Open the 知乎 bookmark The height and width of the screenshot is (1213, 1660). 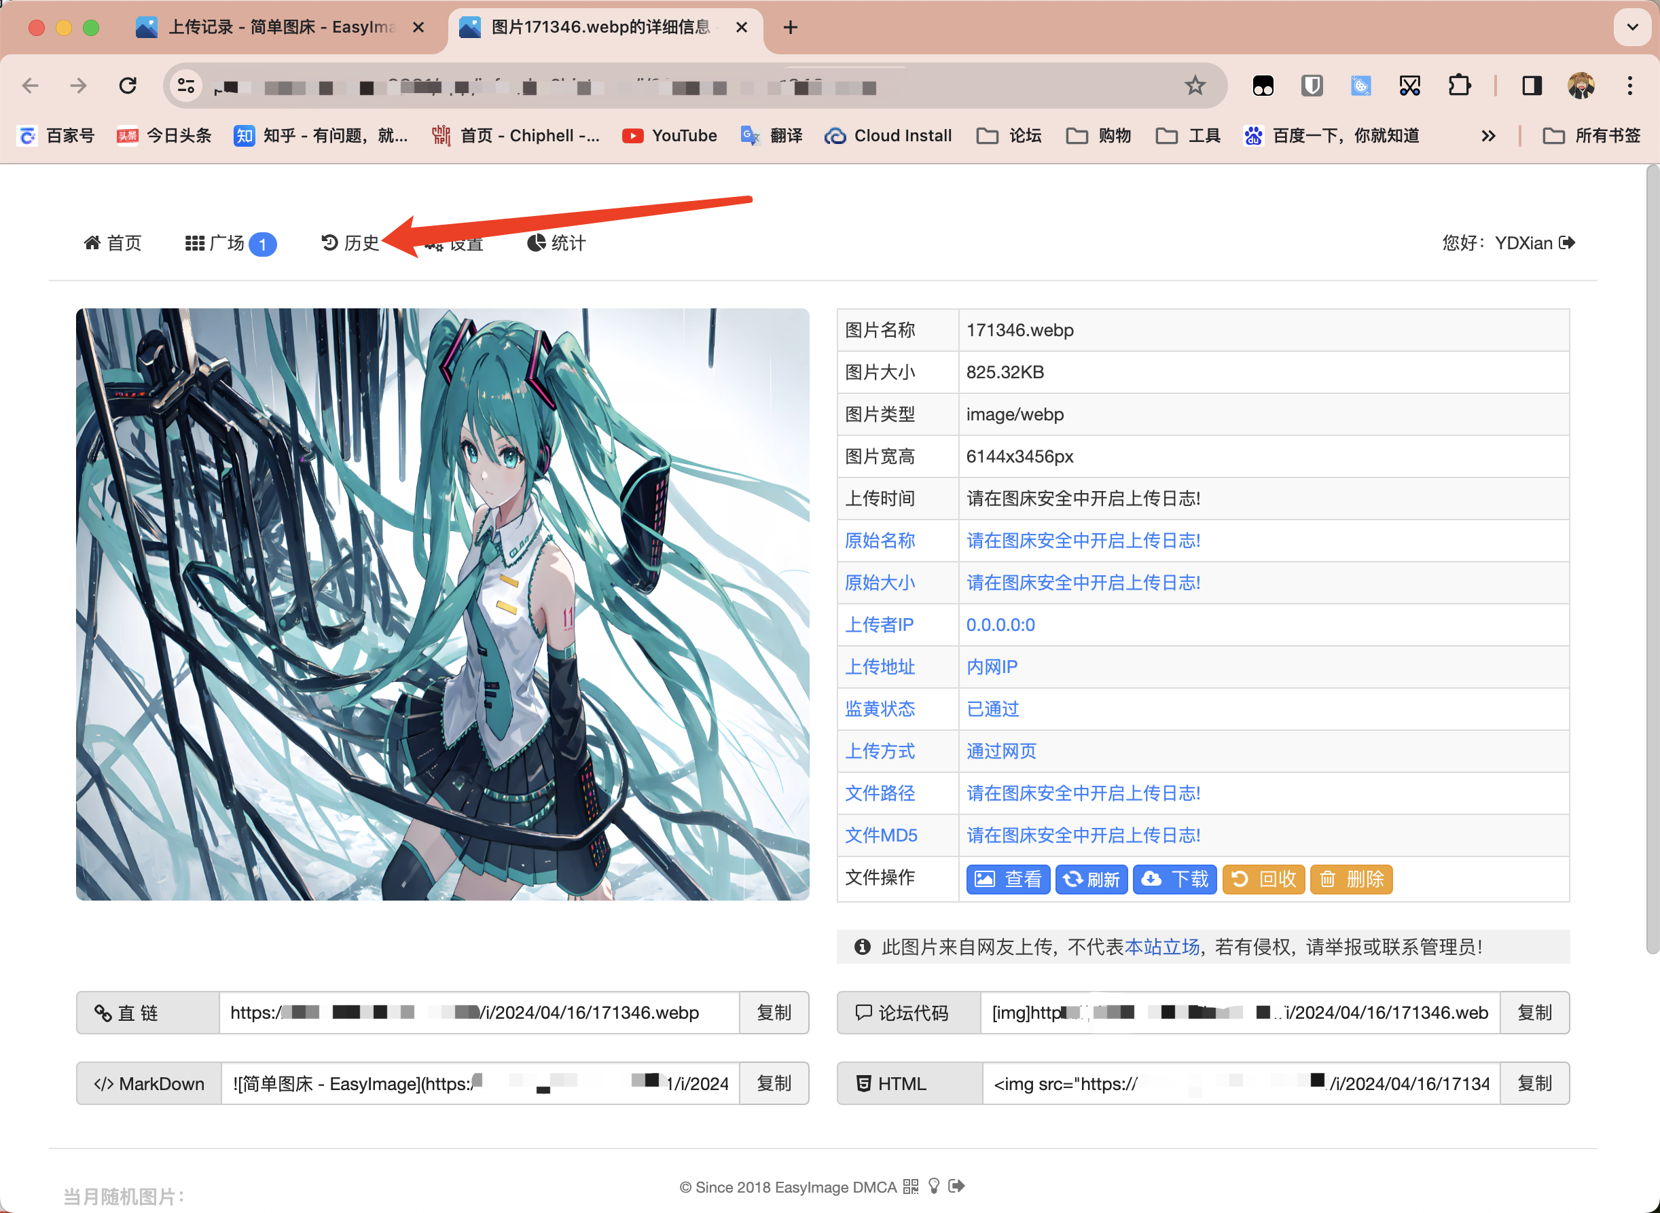[x=321, y=136]
